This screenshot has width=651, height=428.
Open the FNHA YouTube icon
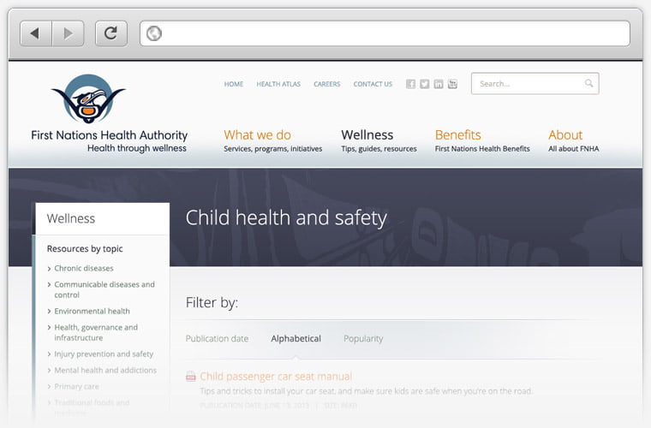[x=452, y=84]
